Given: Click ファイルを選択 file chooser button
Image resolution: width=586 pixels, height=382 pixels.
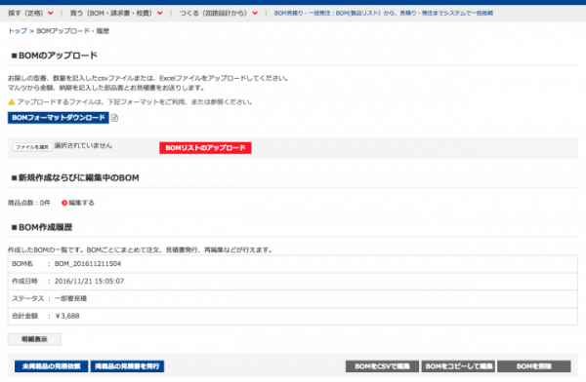Looking at the screenshot, I should [32, 147].
